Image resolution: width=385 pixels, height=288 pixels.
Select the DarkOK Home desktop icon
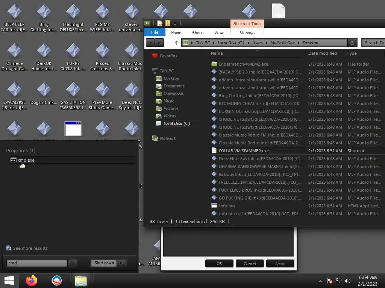tap(44, 57)
